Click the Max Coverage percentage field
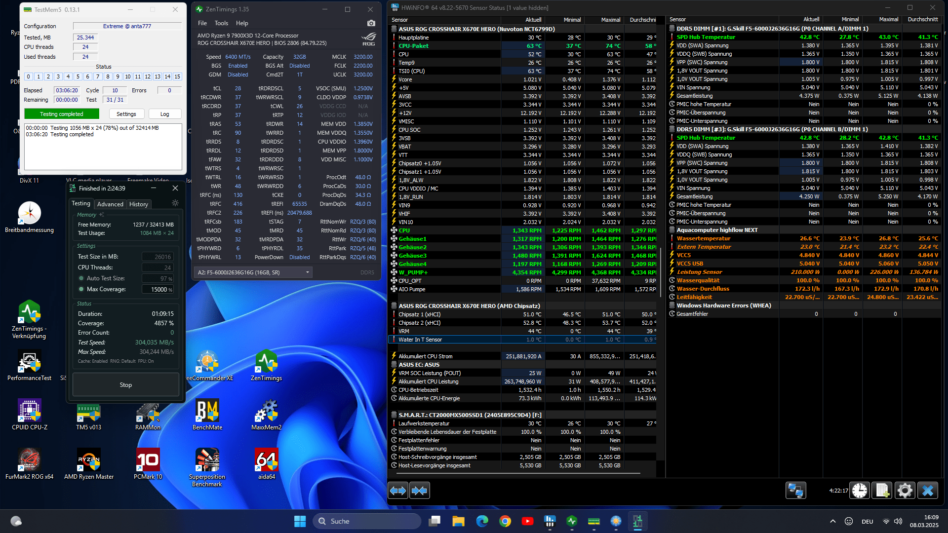This screenshot has width=948, height=533. pyautogui.click(x=158, y=290)
